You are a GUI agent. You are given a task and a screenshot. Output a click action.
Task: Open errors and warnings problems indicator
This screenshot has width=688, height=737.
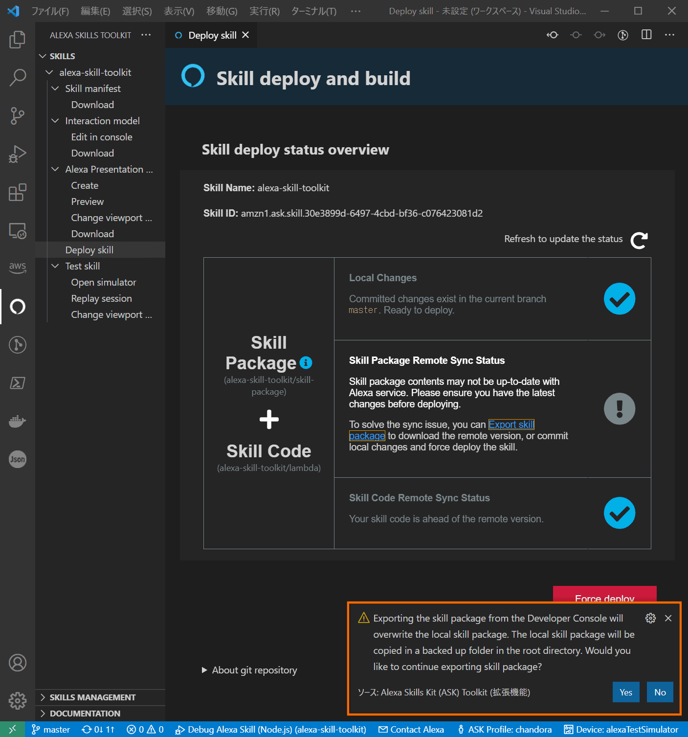click(145, 729)
